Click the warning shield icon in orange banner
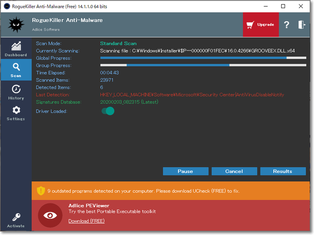This screenshot has height=235, width=314. (41, 190)
